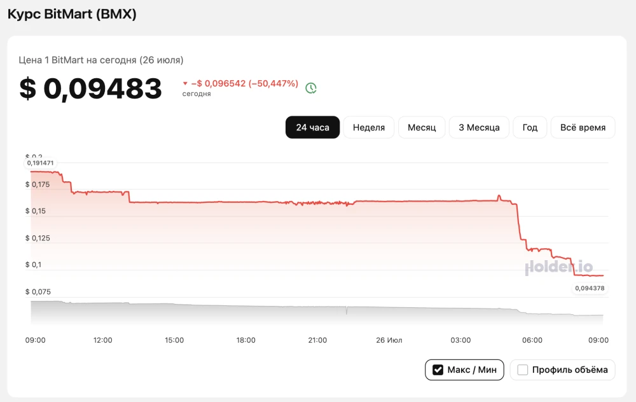
Task: Click the $ 0,175 axis label
Action: tap(38, 184)
